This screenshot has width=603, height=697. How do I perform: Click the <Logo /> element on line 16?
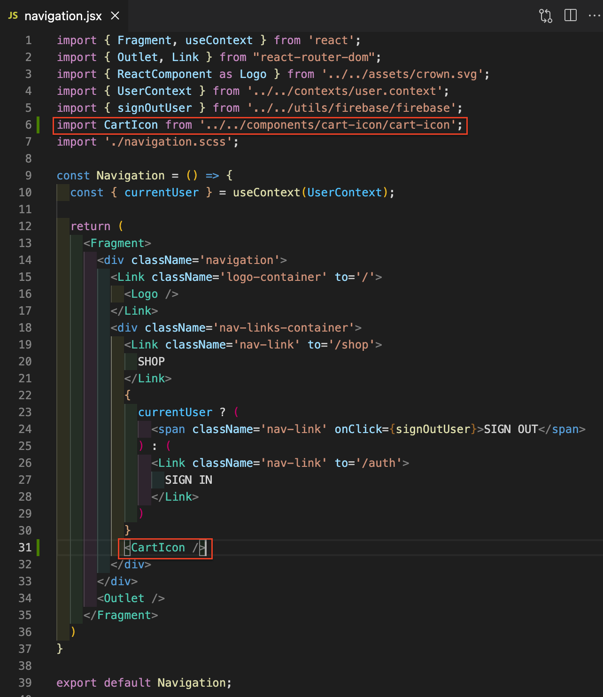point(151,294)
